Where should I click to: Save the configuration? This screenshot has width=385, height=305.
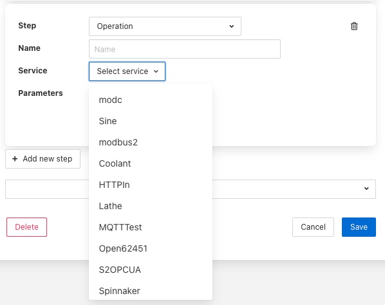click(359, 227)
